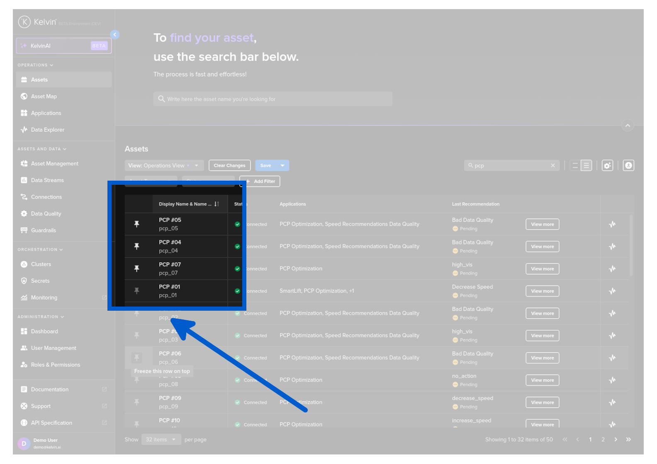Change the 32 items per page dropdown
Image resolution: width=657 pixels, height=464 pixels.
[161, 440]
